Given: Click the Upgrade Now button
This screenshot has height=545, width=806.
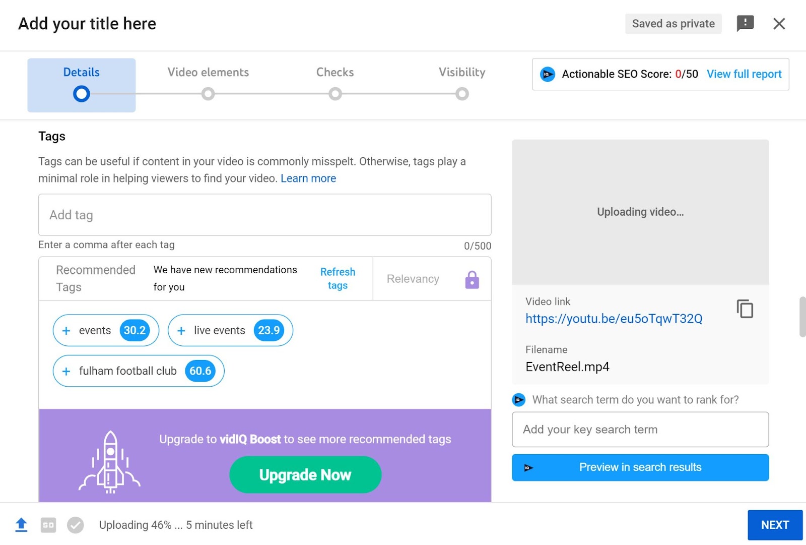Looking at the screenshot, I should [305, 474].
